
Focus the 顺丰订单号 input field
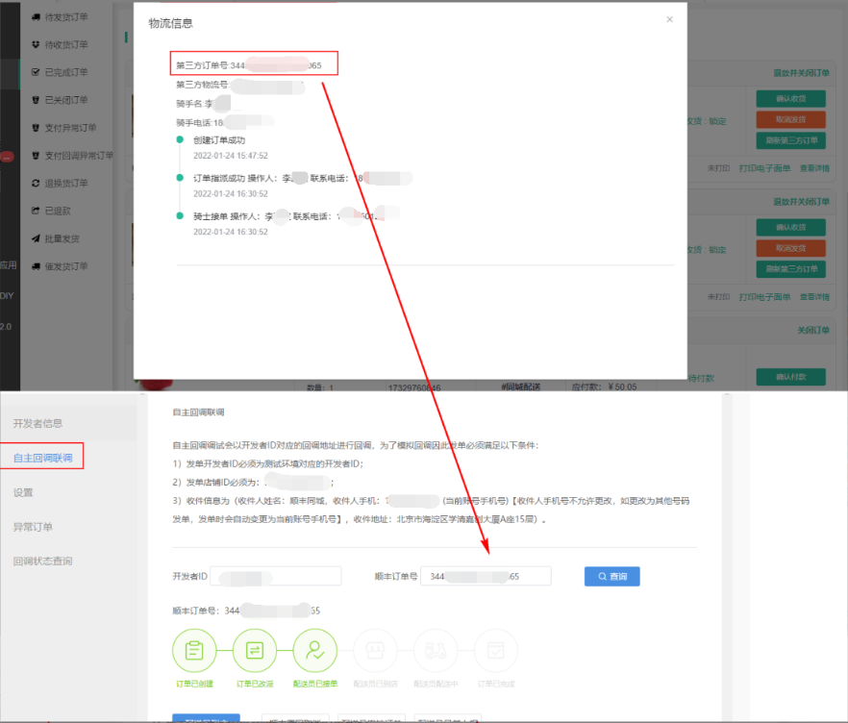(x=486, y=576)
